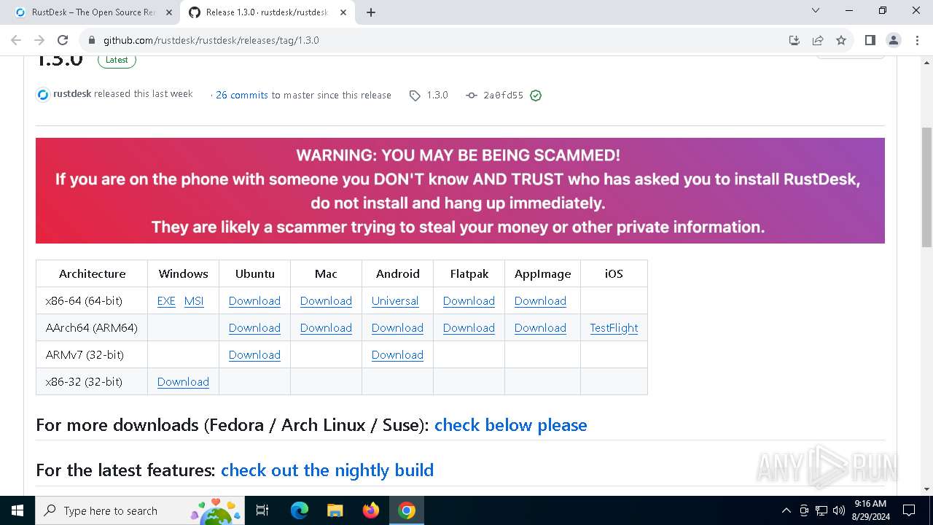Launch Firefox from taskbar

(x=370, y=510)
